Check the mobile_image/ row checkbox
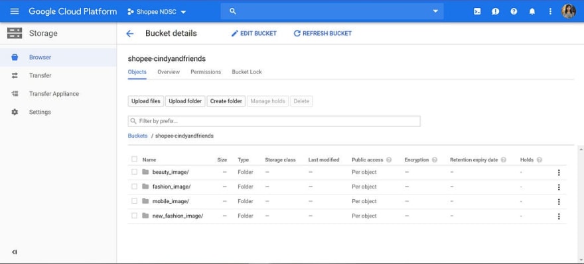 click(x=134, y=201)
